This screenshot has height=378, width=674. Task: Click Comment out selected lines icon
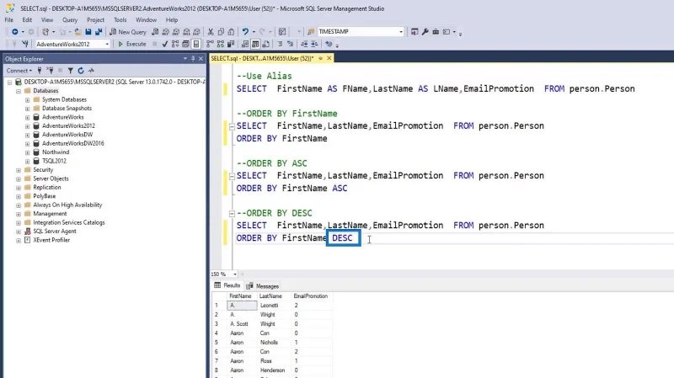pos(280,44)
